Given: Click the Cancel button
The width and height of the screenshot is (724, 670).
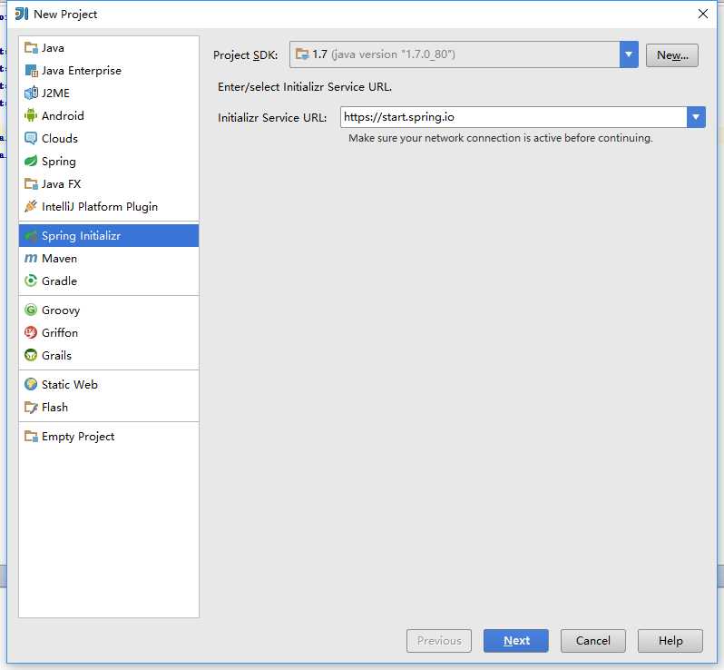Looking at the screenshot, I should pos(592,640).
